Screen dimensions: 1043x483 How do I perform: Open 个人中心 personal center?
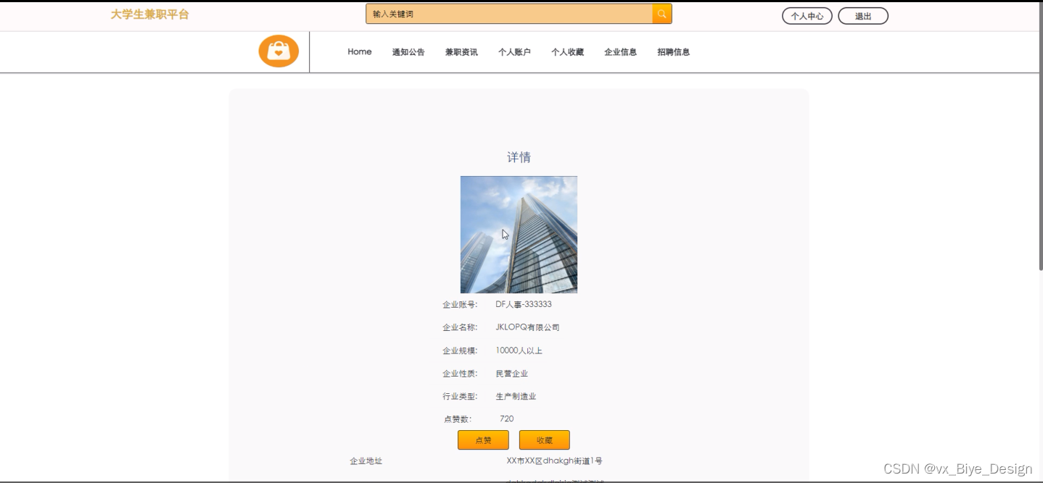[x=807, y=16]
